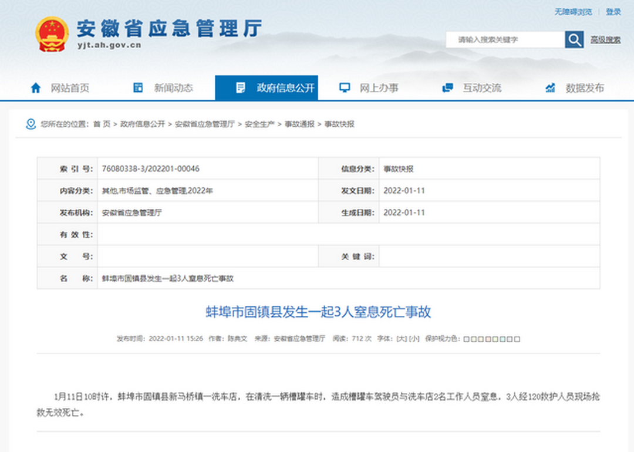634x452 pixels.
Task: Select the pink eye-protection color swatch
Action: 488,339
